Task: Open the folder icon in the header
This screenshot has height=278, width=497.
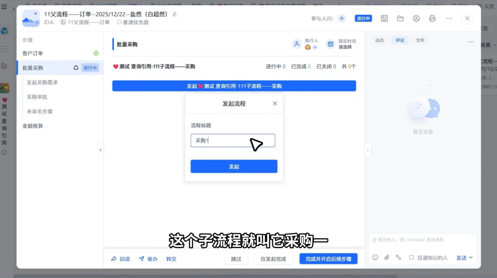Action: click(x=400, y=18)
